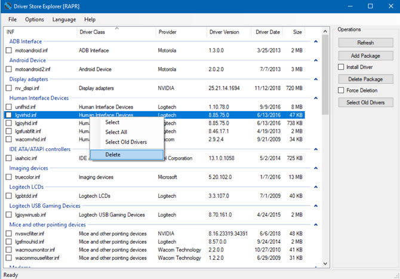Check the lgsfusbfilt.inf checkbox
Screen dimensions: 400x279
pos(9,131)
